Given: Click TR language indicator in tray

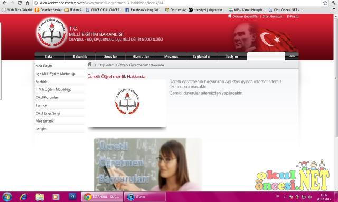Looking at the screenshot, I should (x=277, y=196).
